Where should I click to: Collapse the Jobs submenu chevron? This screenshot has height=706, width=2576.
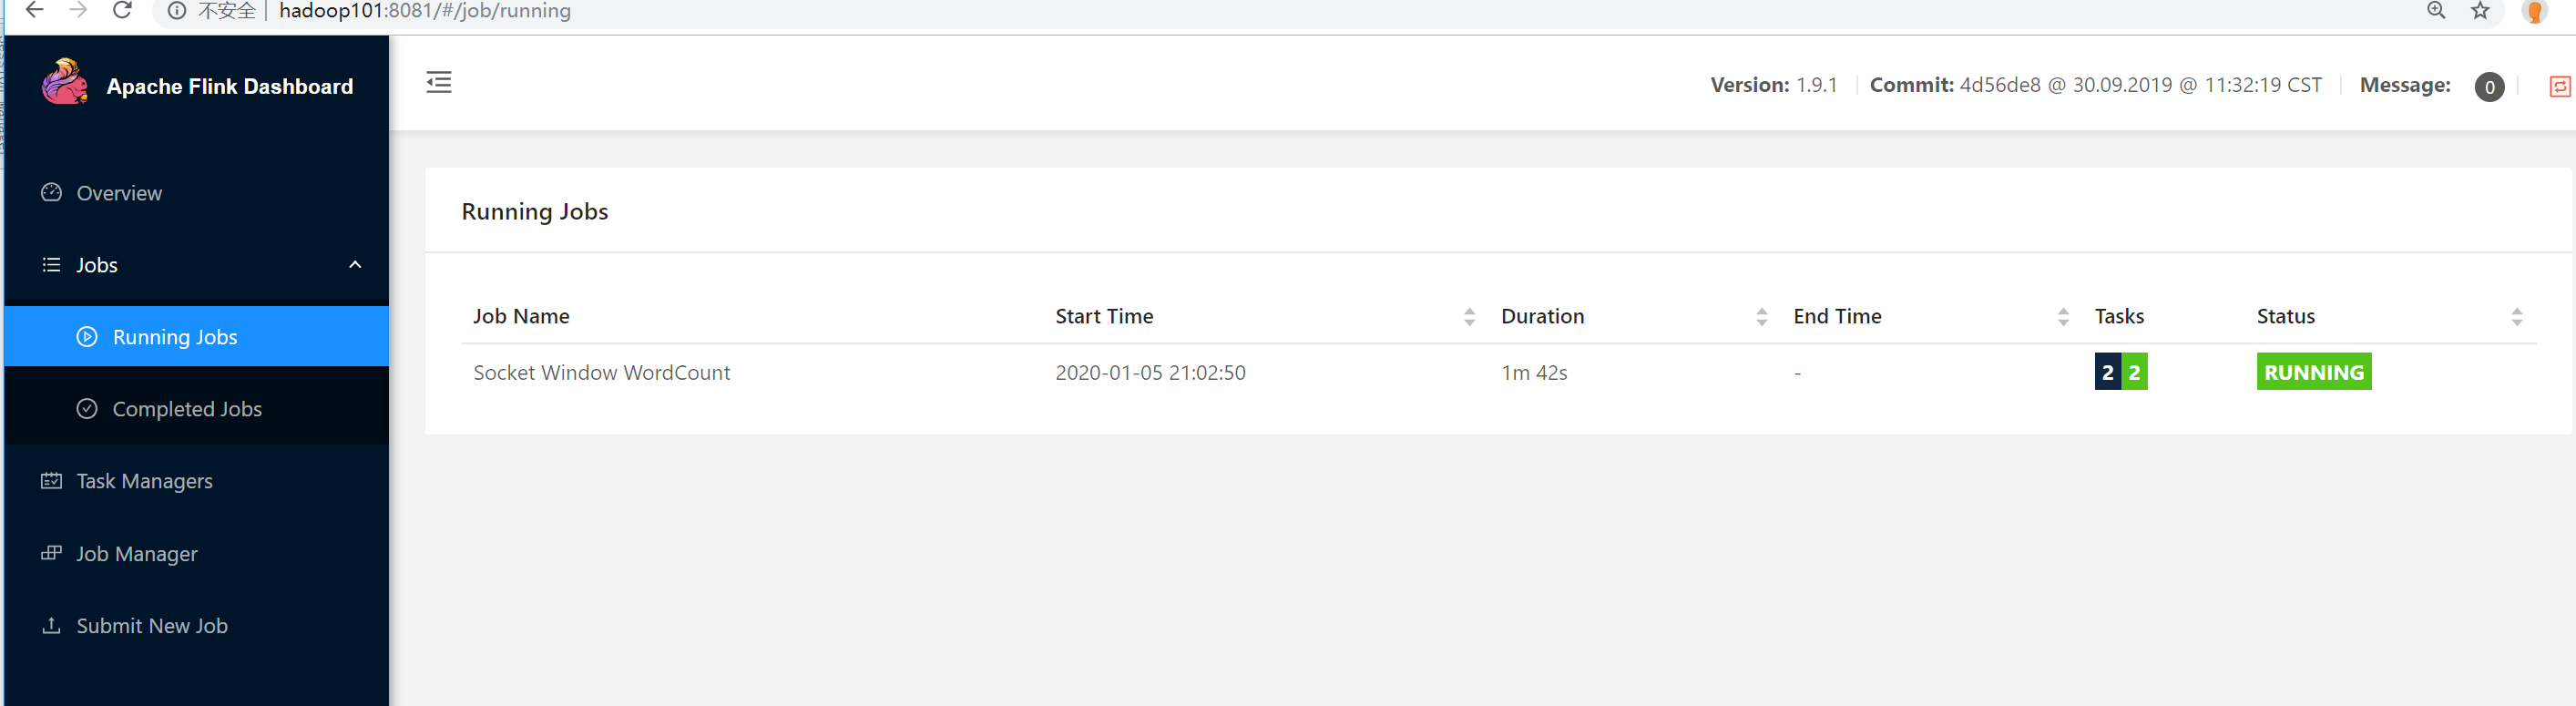click(x=355, y=265)
